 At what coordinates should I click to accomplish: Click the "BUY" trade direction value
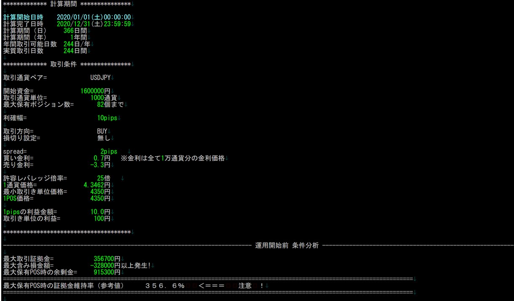pyautogui.click(x=102, y=132)
